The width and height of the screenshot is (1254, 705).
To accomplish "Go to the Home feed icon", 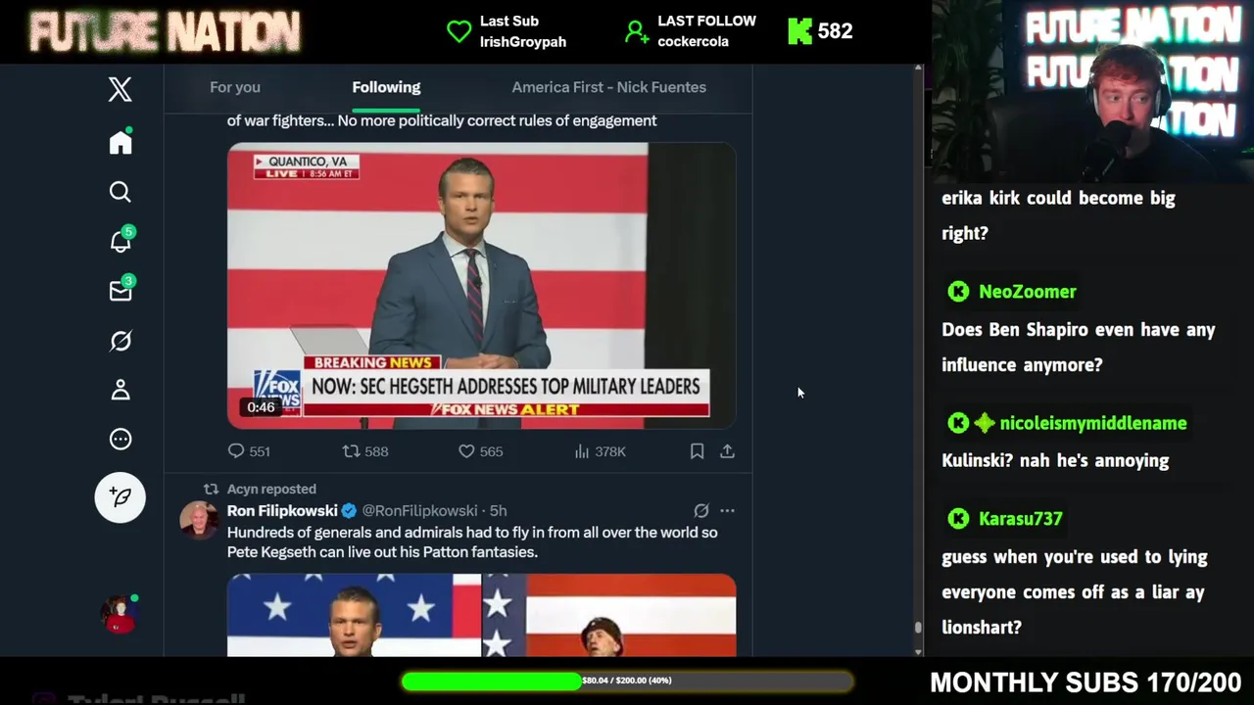I will click(x=121, y=142).
